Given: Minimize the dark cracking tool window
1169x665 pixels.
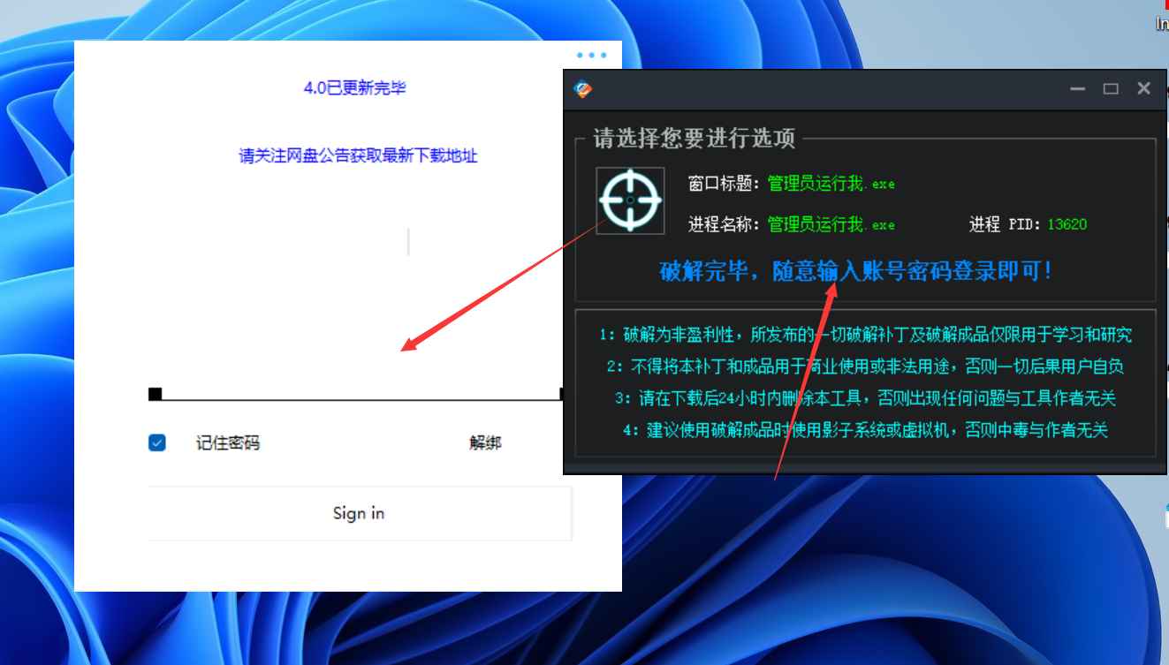Looking at the screenshot, I should pyautogui.click(x=1076, y=88).
